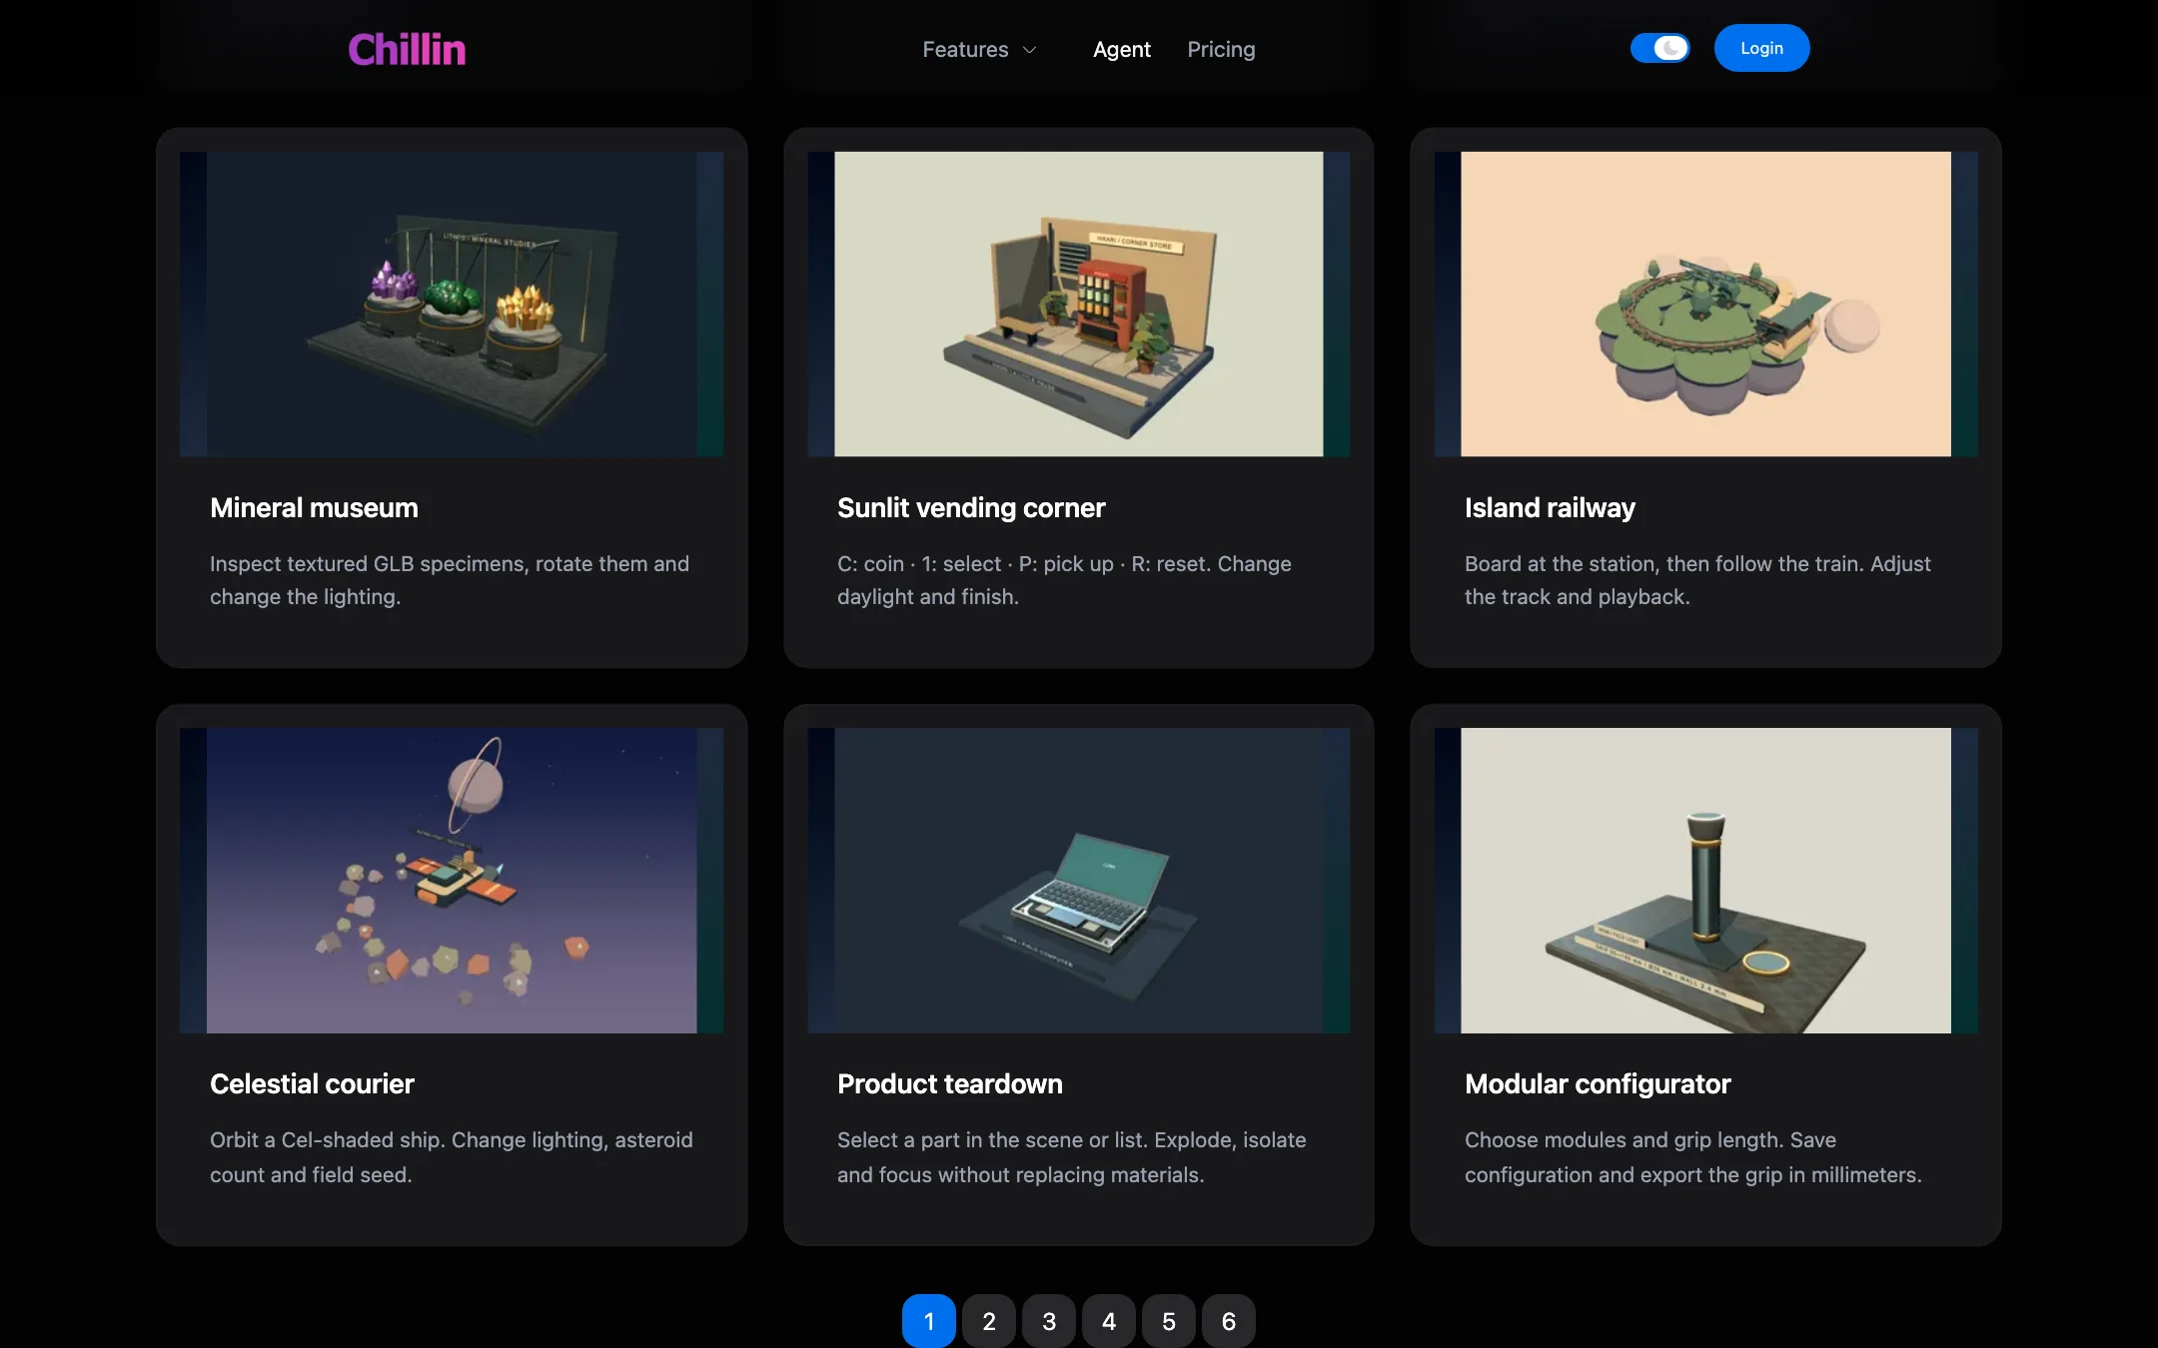
Task: Open the Pricing page
Action: click(1221, 49)
